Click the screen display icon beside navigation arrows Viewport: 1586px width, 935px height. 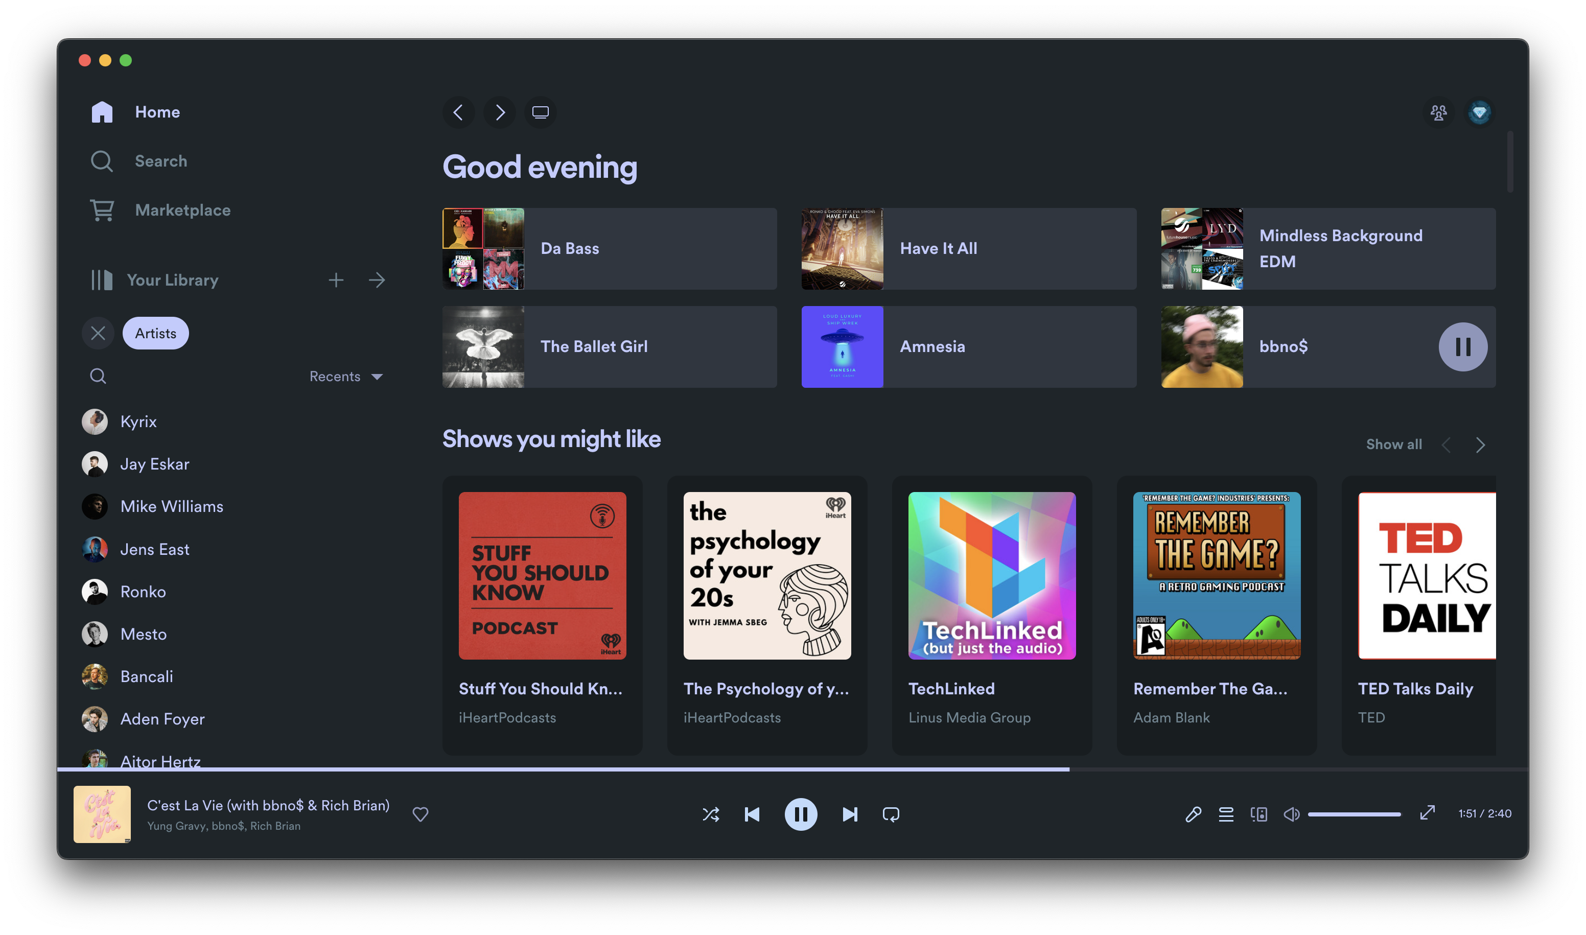click(x=541, y=112)
